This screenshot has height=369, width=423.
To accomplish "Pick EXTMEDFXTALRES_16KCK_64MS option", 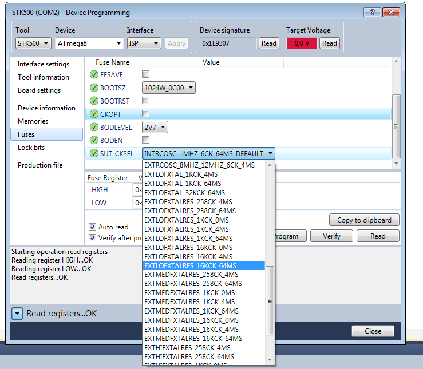I will pos(204,339).
